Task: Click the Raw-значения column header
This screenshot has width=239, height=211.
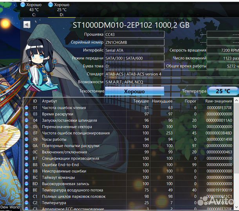Action: pyautogui.click(x=218, y=101)
